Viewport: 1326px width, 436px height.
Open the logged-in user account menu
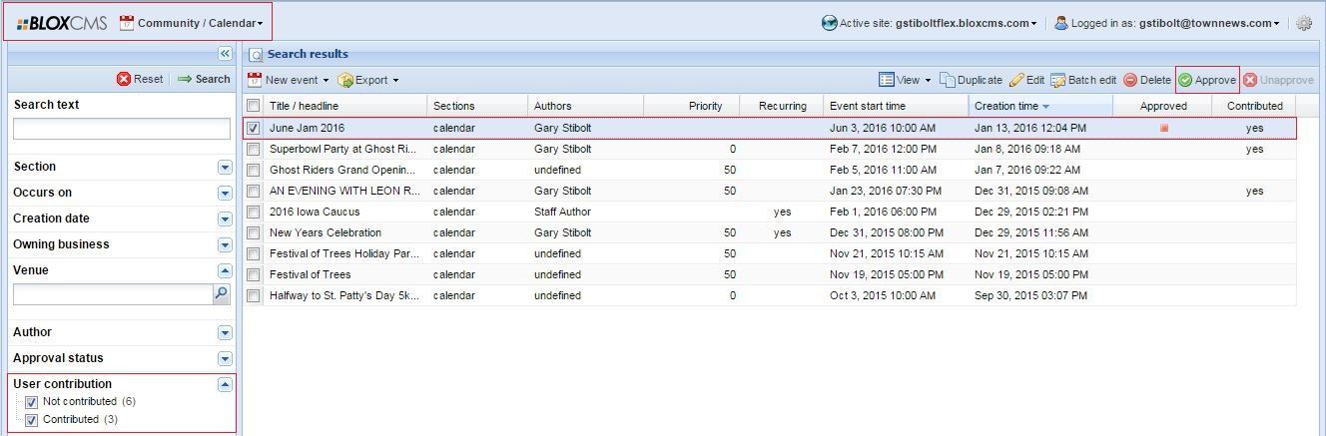pos(1167,23)
